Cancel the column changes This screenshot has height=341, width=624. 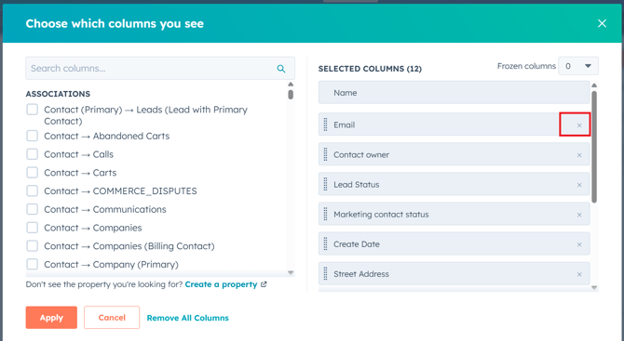point(112,318)
